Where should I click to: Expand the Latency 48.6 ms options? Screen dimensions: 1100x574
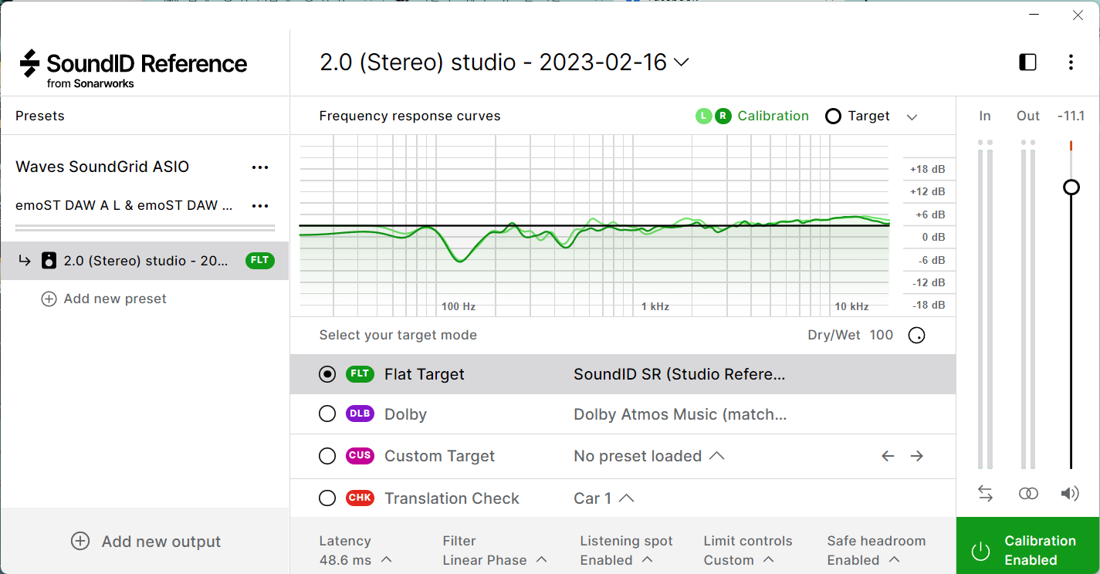tap(386, 560)
